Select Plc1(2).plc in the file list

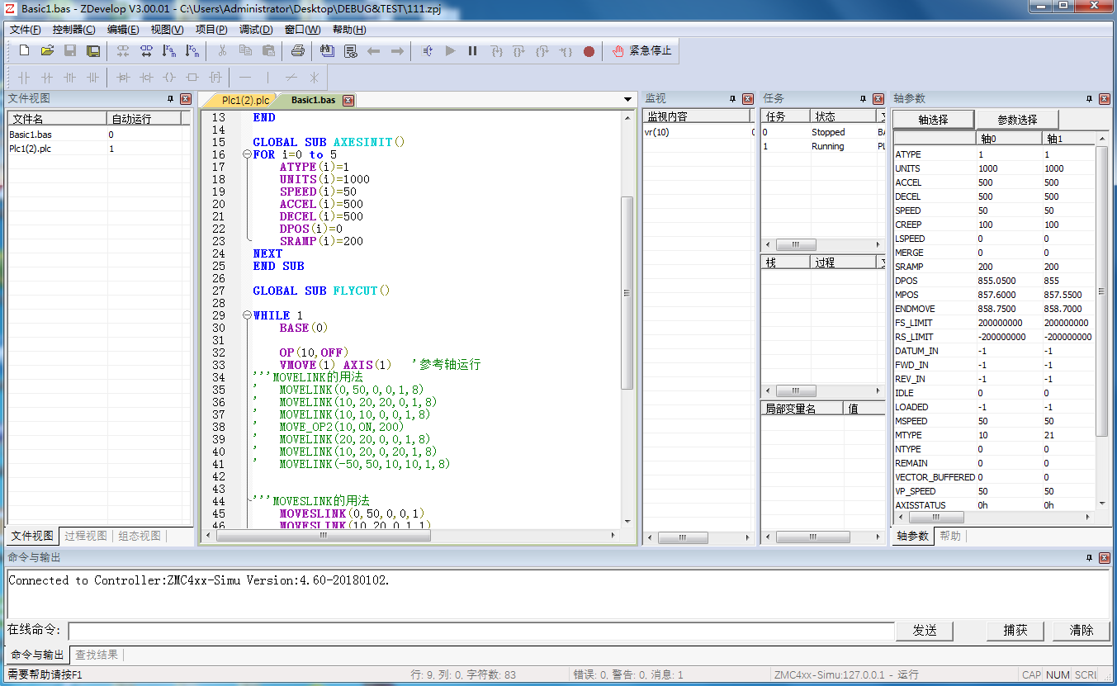point(30,149)
